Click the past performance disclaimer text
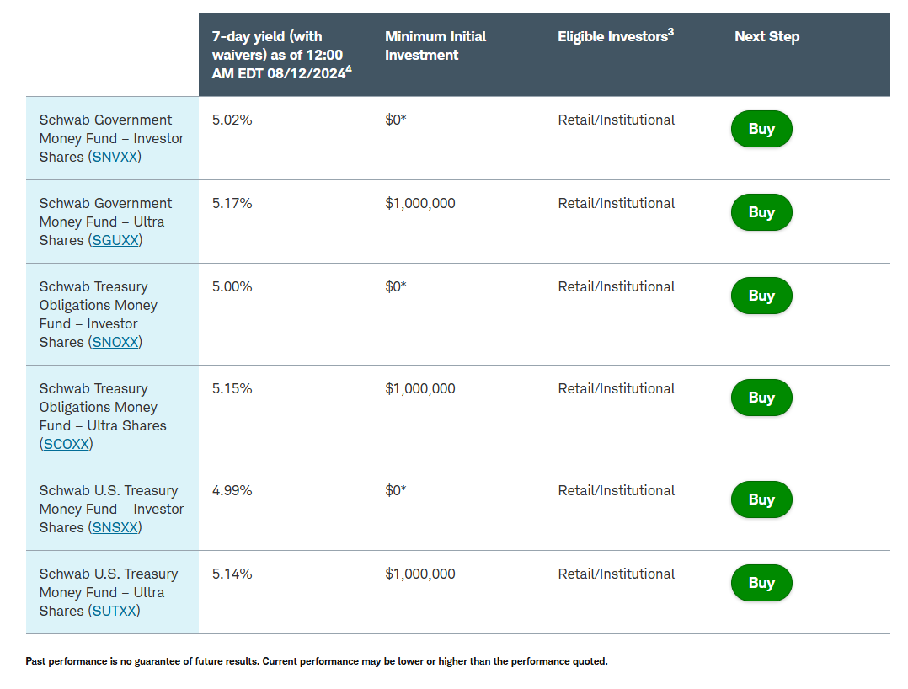This screenshot has width=908, height=689. tap(316, 661)
